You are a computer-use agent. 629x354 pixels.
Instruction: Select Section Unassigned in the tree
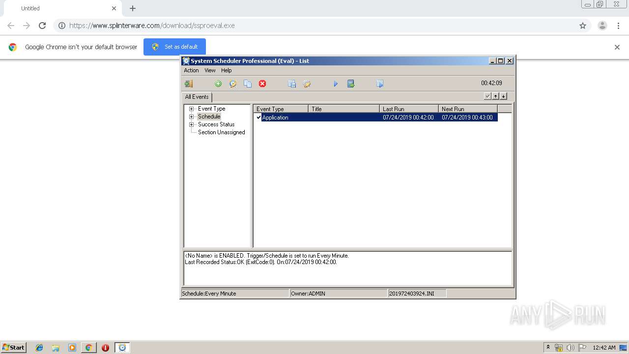click(x=221, y=132)
